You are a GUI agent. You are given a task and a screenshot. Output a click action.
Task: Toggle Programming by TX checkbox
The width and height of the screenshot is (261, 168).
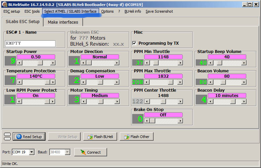point(134,43)
